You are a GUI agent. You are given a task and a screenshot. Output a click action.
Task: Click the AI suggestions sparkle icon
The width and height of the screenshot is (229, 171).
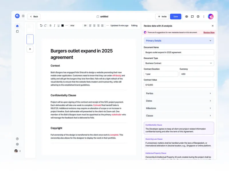(145, 32)
